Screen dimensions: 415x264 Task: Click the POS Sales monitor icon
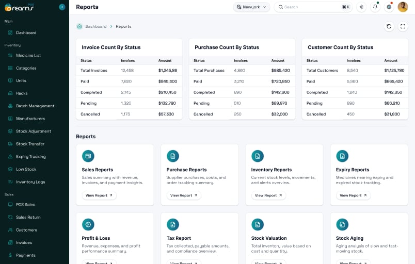[x=10, y=205]
